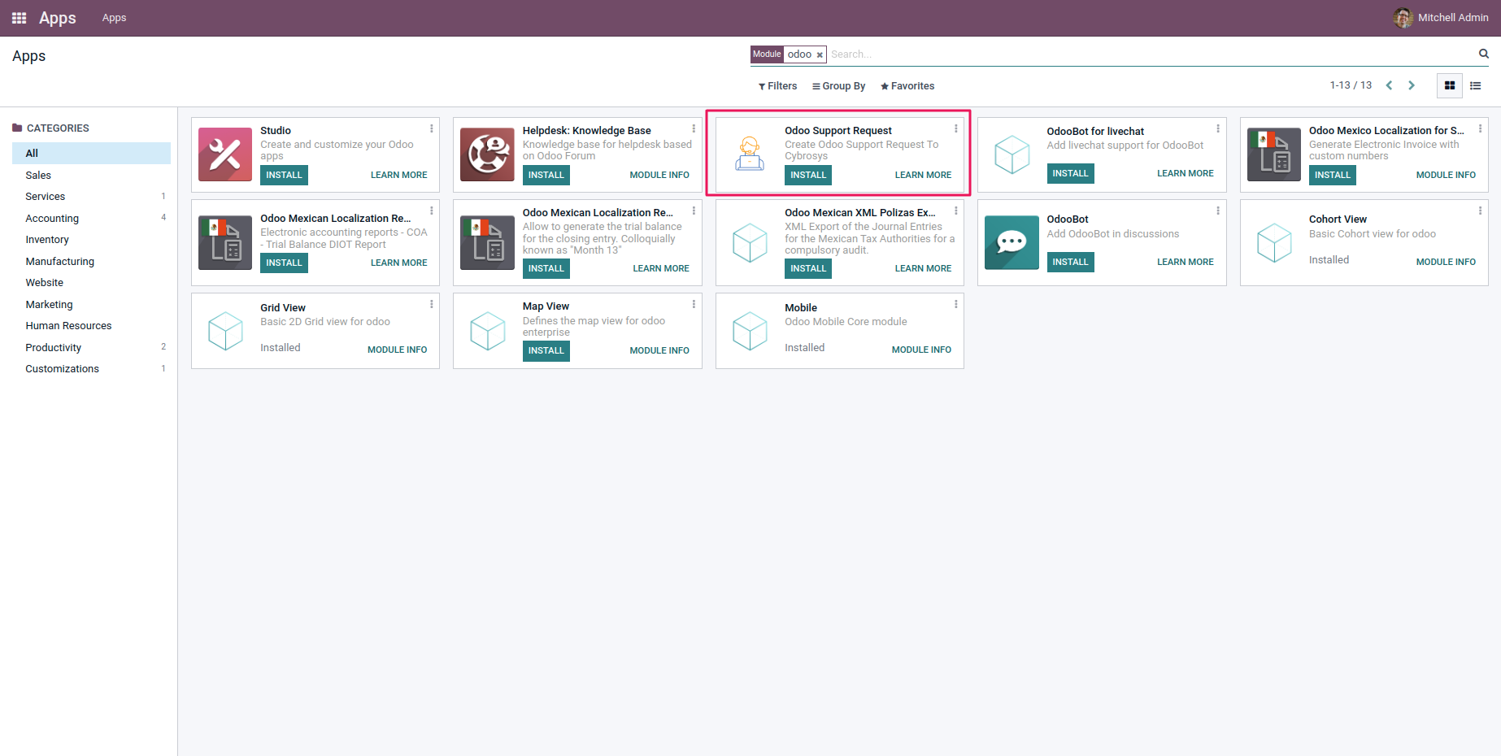
Task: Open the apps grid menu icon
Action: click(x=19, y=18)
